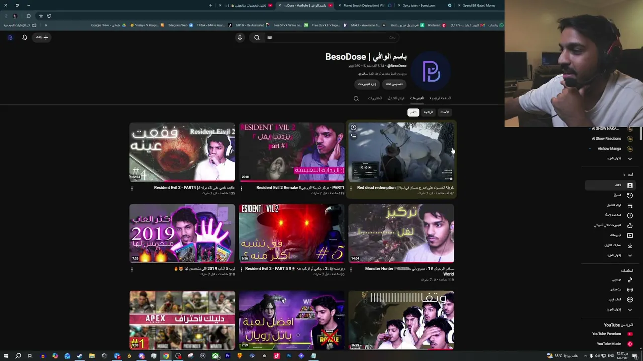Image resolution: width=643 pixels, height=361 pixels.
Task: Open Downloads in the YouTube sidebar
Action: tap(611, 245)
